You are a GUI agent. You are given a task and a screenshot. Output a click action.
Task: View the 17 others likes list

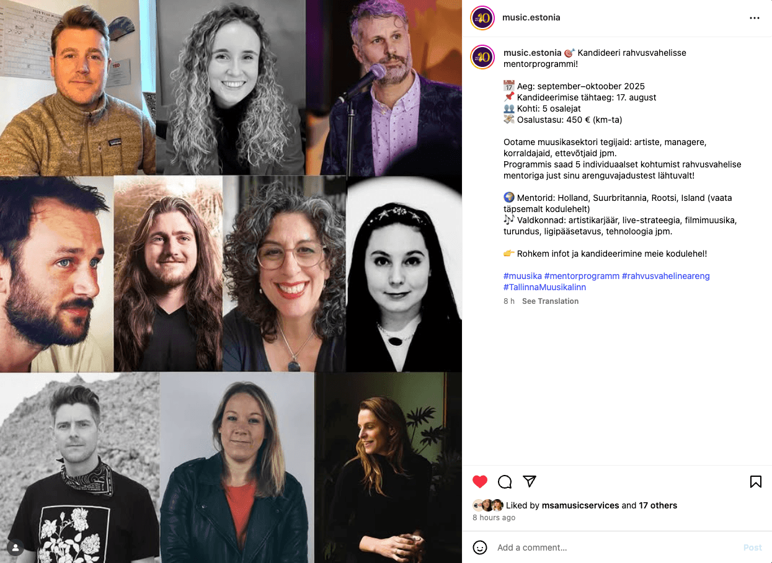pyautogui.click(x=658, y=505)
